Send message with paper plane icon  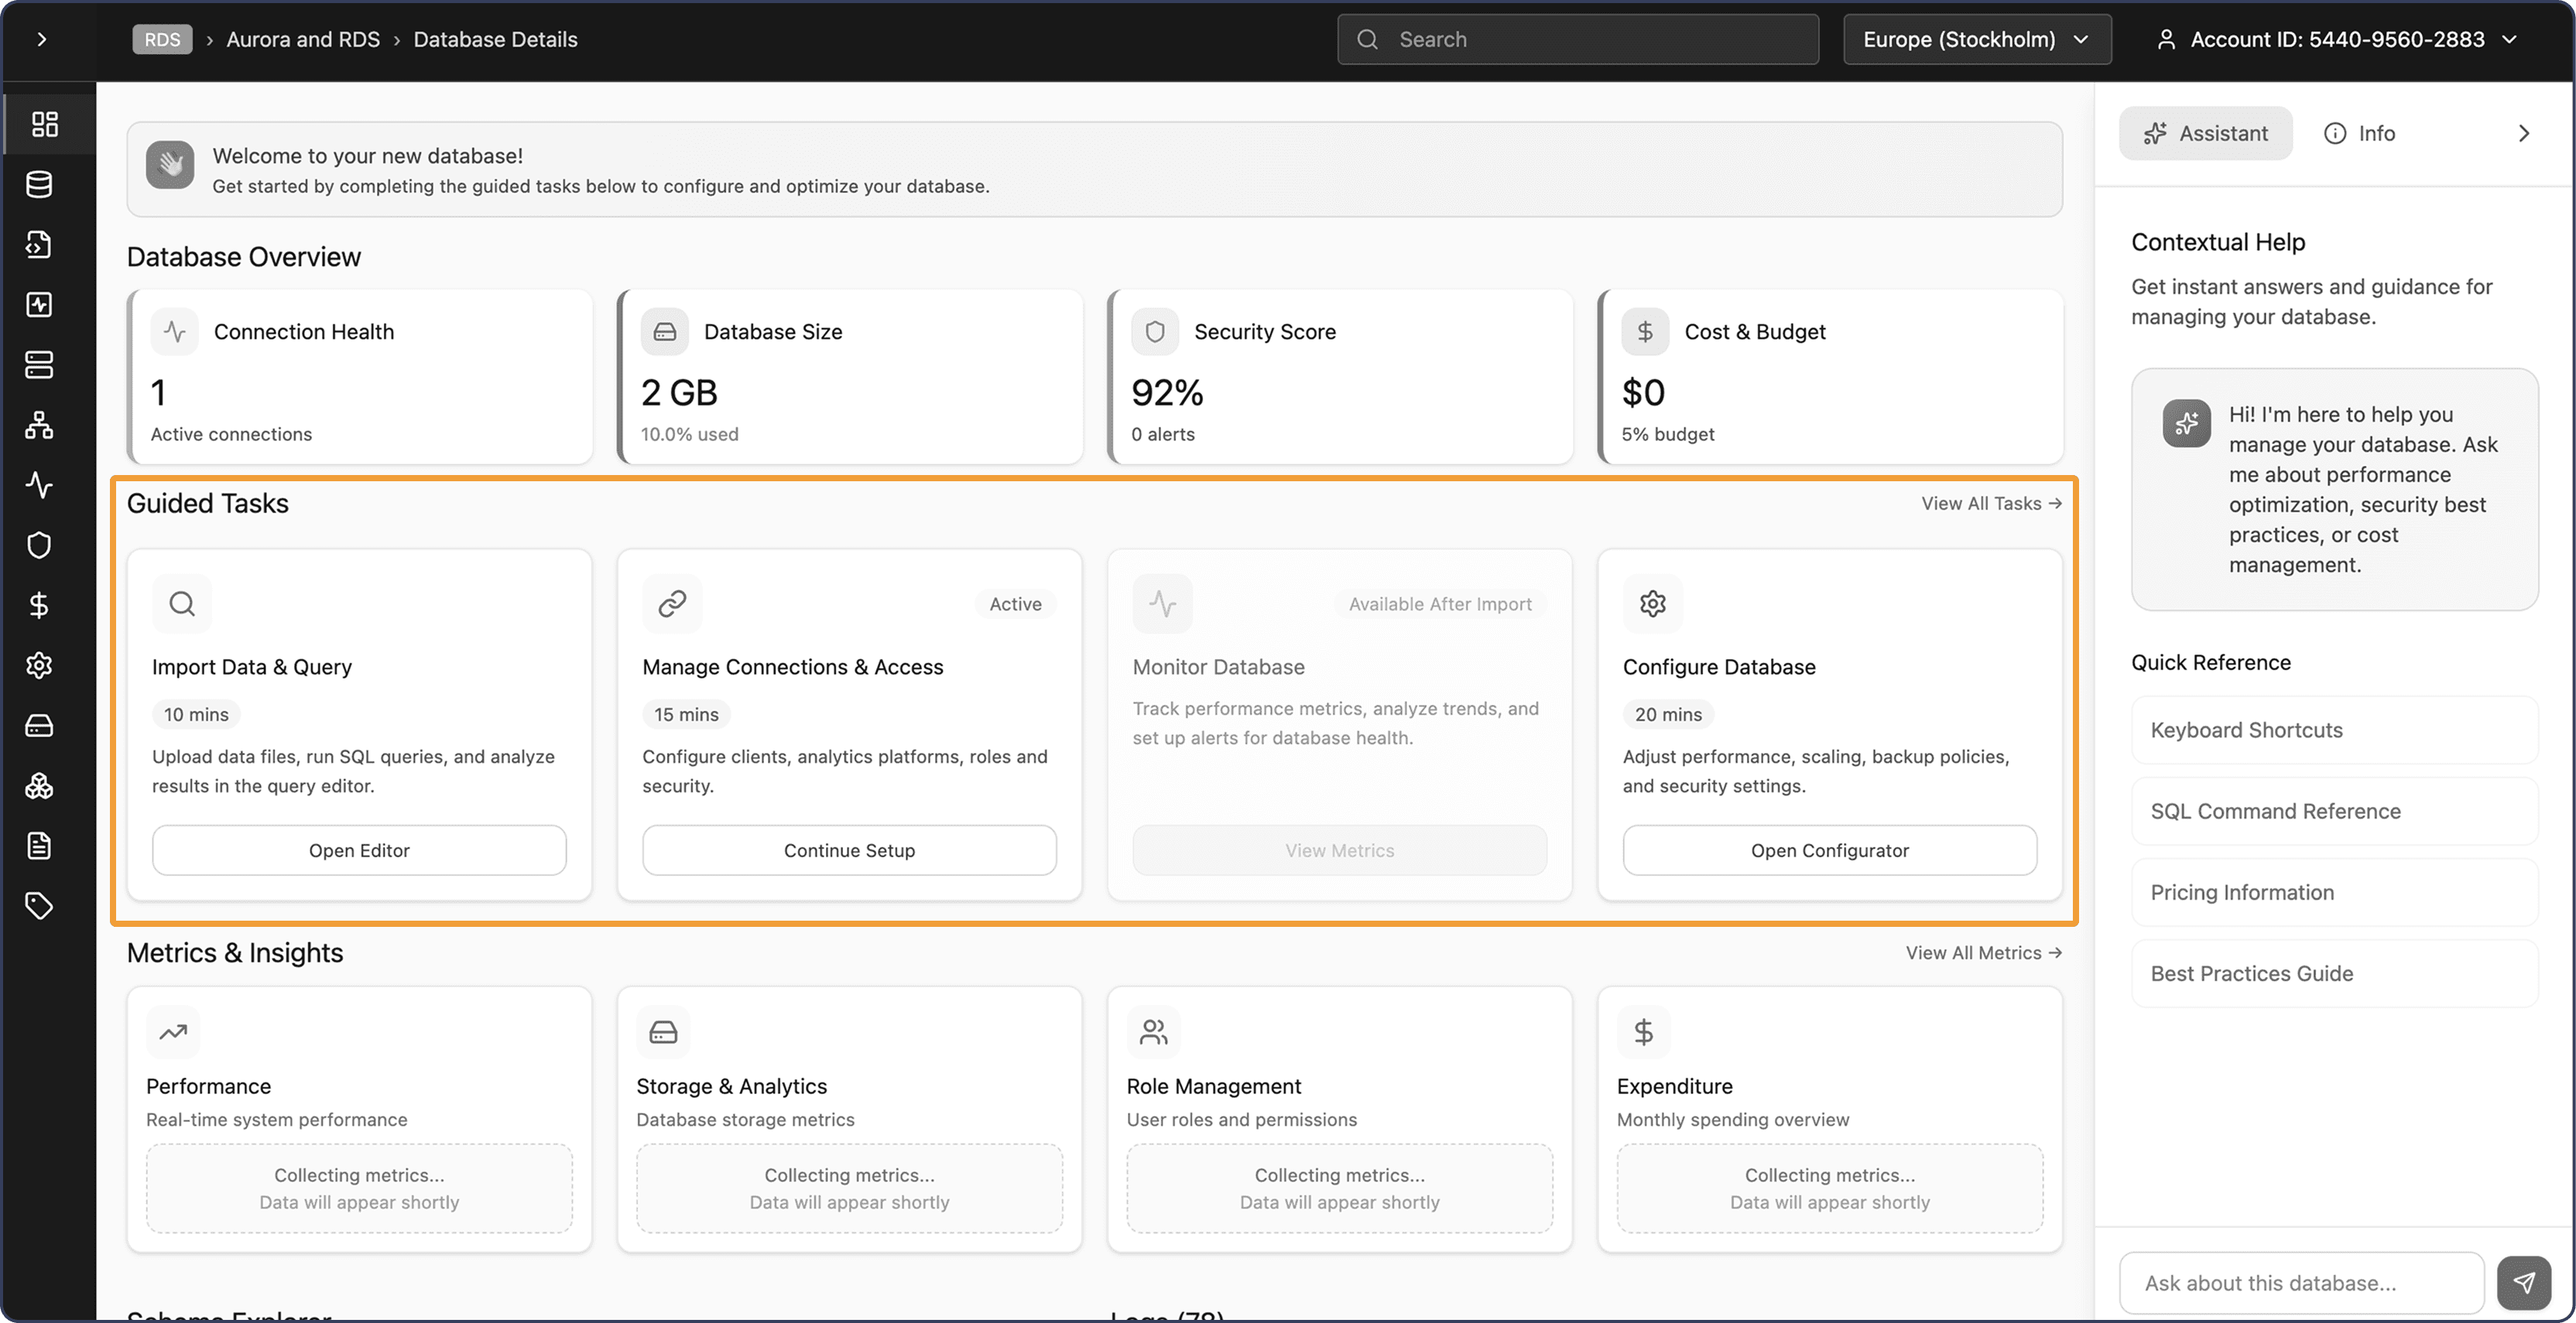click(2523, 1283)
